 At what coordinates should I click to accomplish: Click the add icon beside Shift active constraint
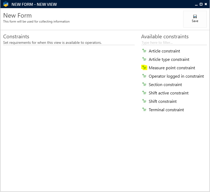(x=144, y=93)
